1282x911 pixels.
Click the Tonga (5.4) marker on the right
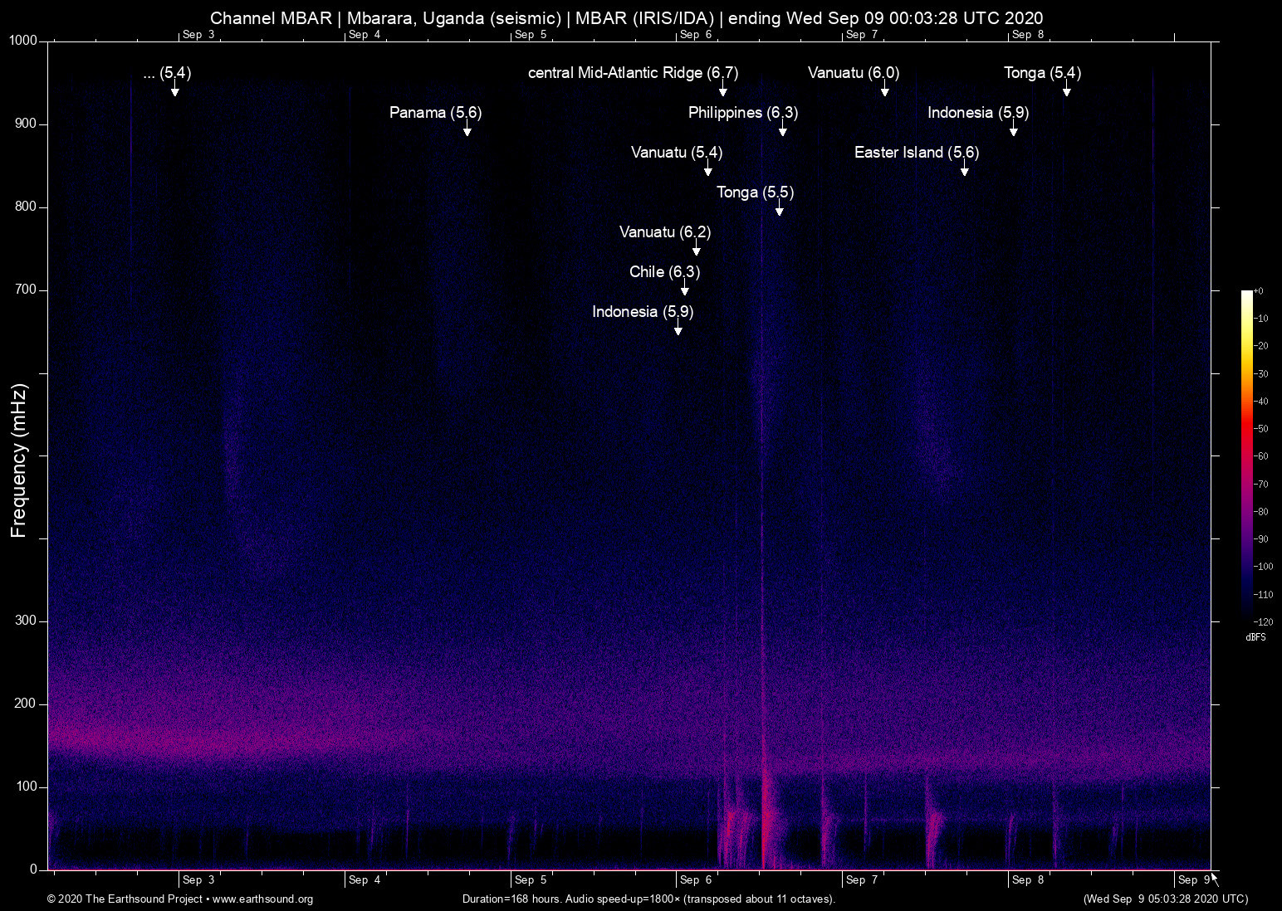pos(1041,73)
